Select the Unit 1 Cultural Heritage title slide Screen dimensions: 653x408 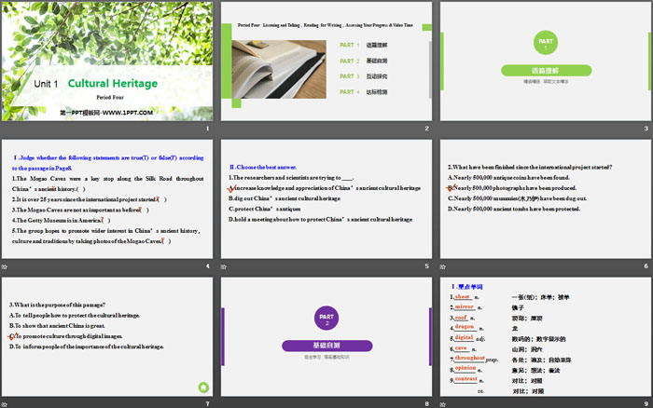coord(107,61)
